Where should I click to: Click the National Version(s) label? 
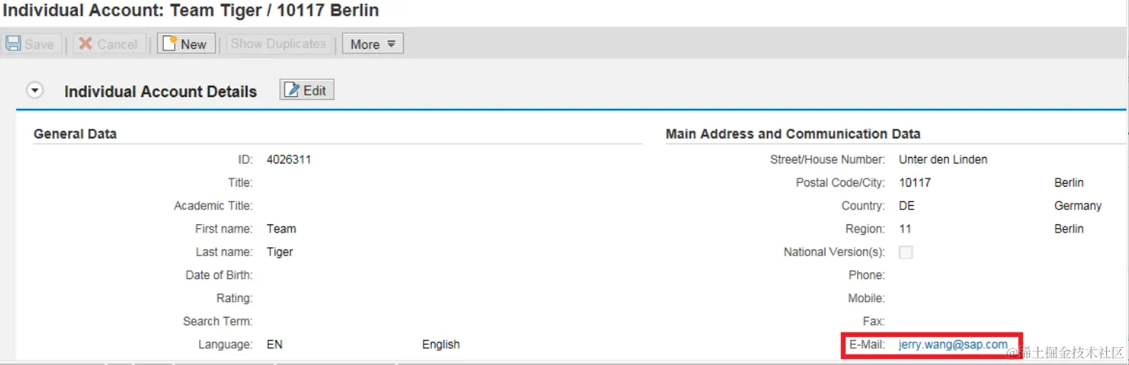point(834,252)
